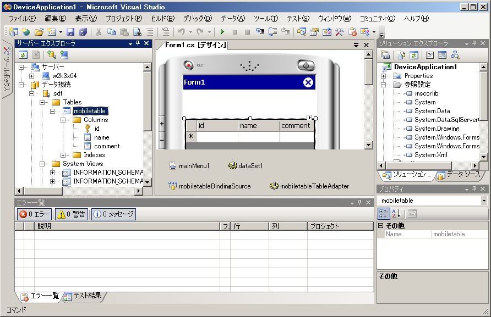
Task: Click the View Designer icon in Solution Explorer
Action: (442, 55)
